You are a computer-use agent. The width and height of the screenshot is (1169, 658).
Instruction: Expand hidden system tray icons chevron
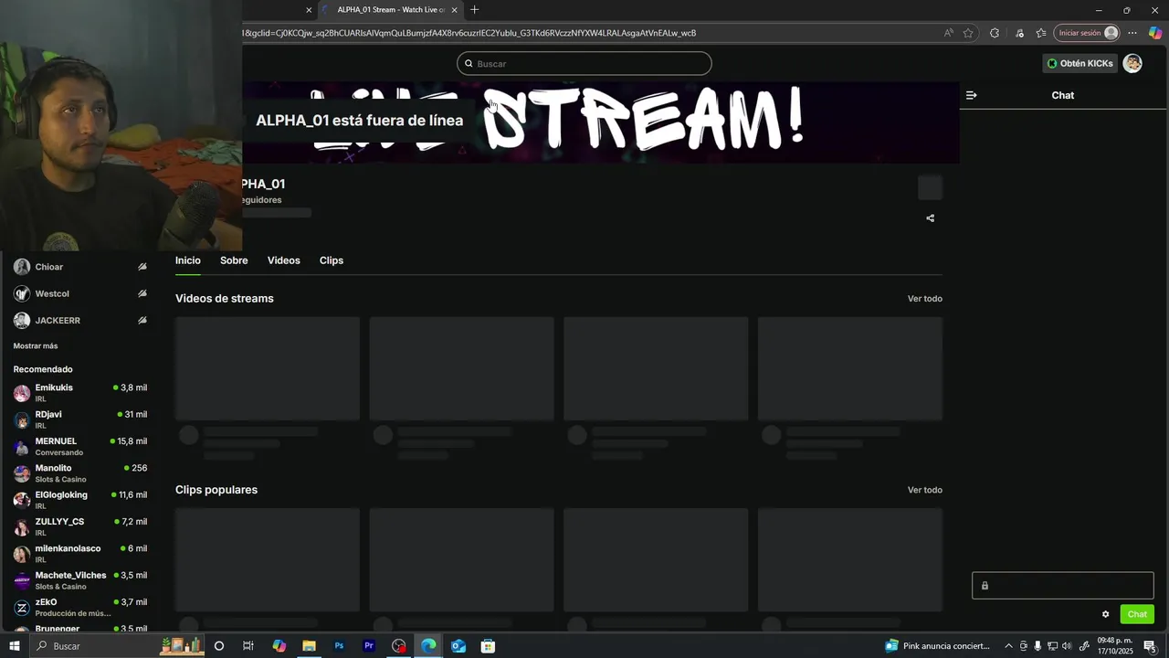1008,646
